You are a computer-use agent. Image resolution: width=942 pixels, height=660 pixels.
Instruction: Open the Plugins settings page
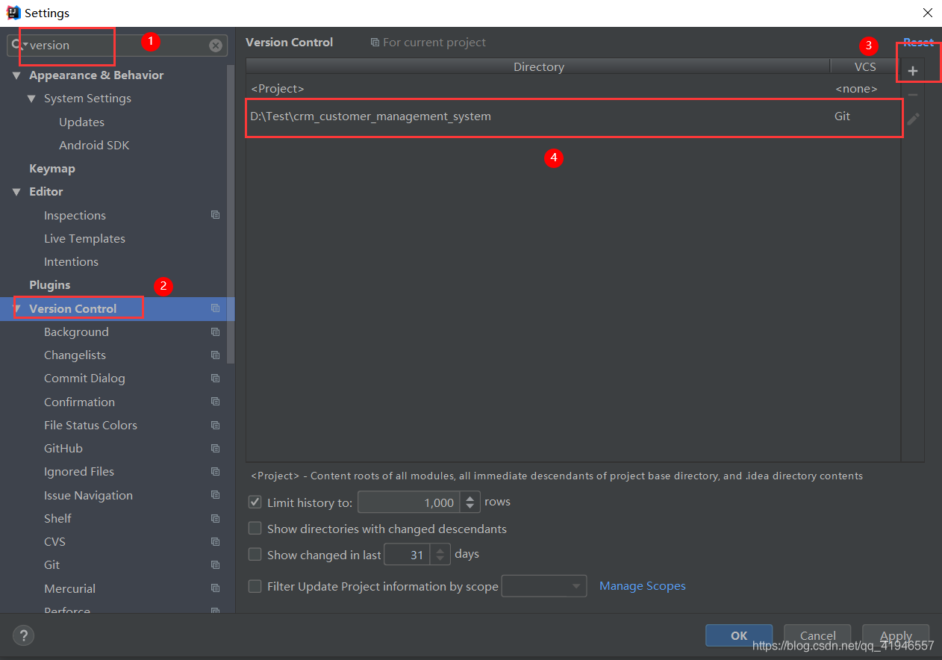(49, 285)
